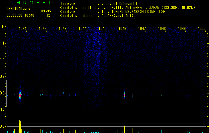
Task: Click the Receiver label
Action: click(67, 12)
